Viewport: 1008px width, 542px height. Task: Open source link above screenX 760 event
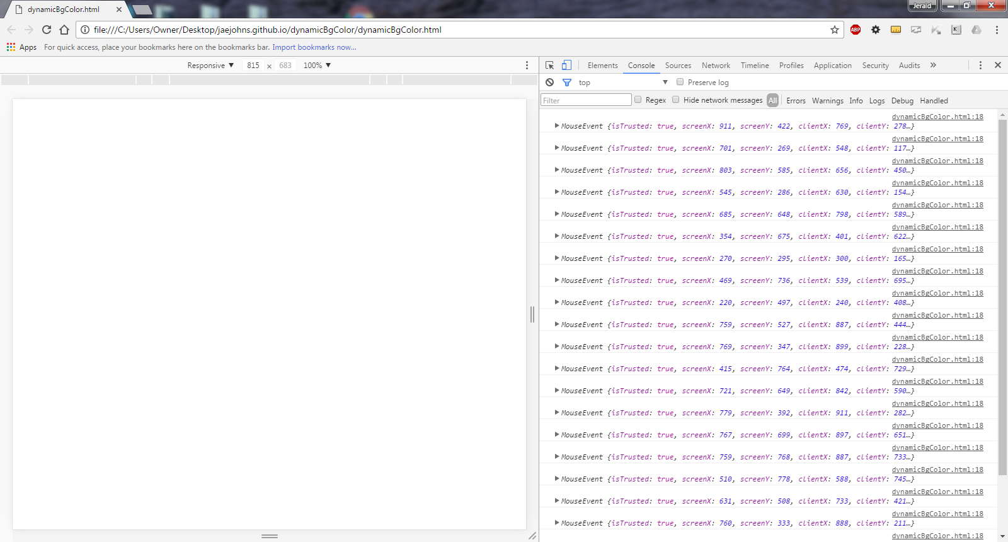point(937,514)
